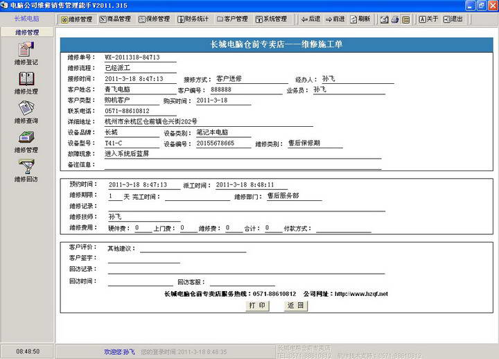The image size is (499, 359).
Task: Click the 已经派工 status value
Action: point(117,68)
